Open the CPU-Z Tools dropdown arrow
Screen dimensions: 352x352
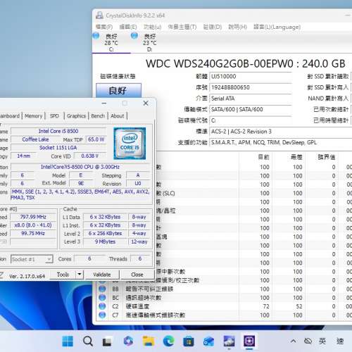tap(80, 275)
